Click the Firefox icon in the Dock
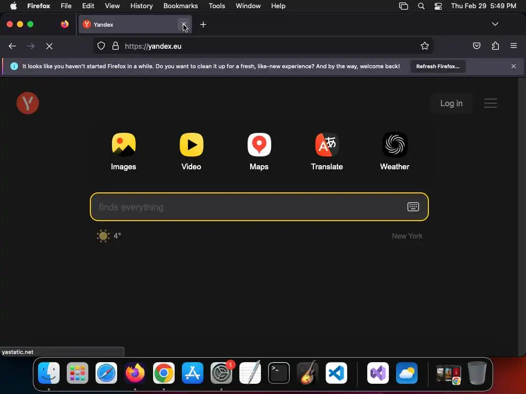This screenshot has height=394, width=526. 135,373
